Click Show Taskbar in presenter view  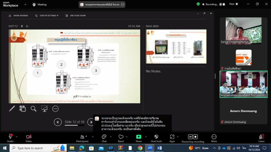click(18, 16)
